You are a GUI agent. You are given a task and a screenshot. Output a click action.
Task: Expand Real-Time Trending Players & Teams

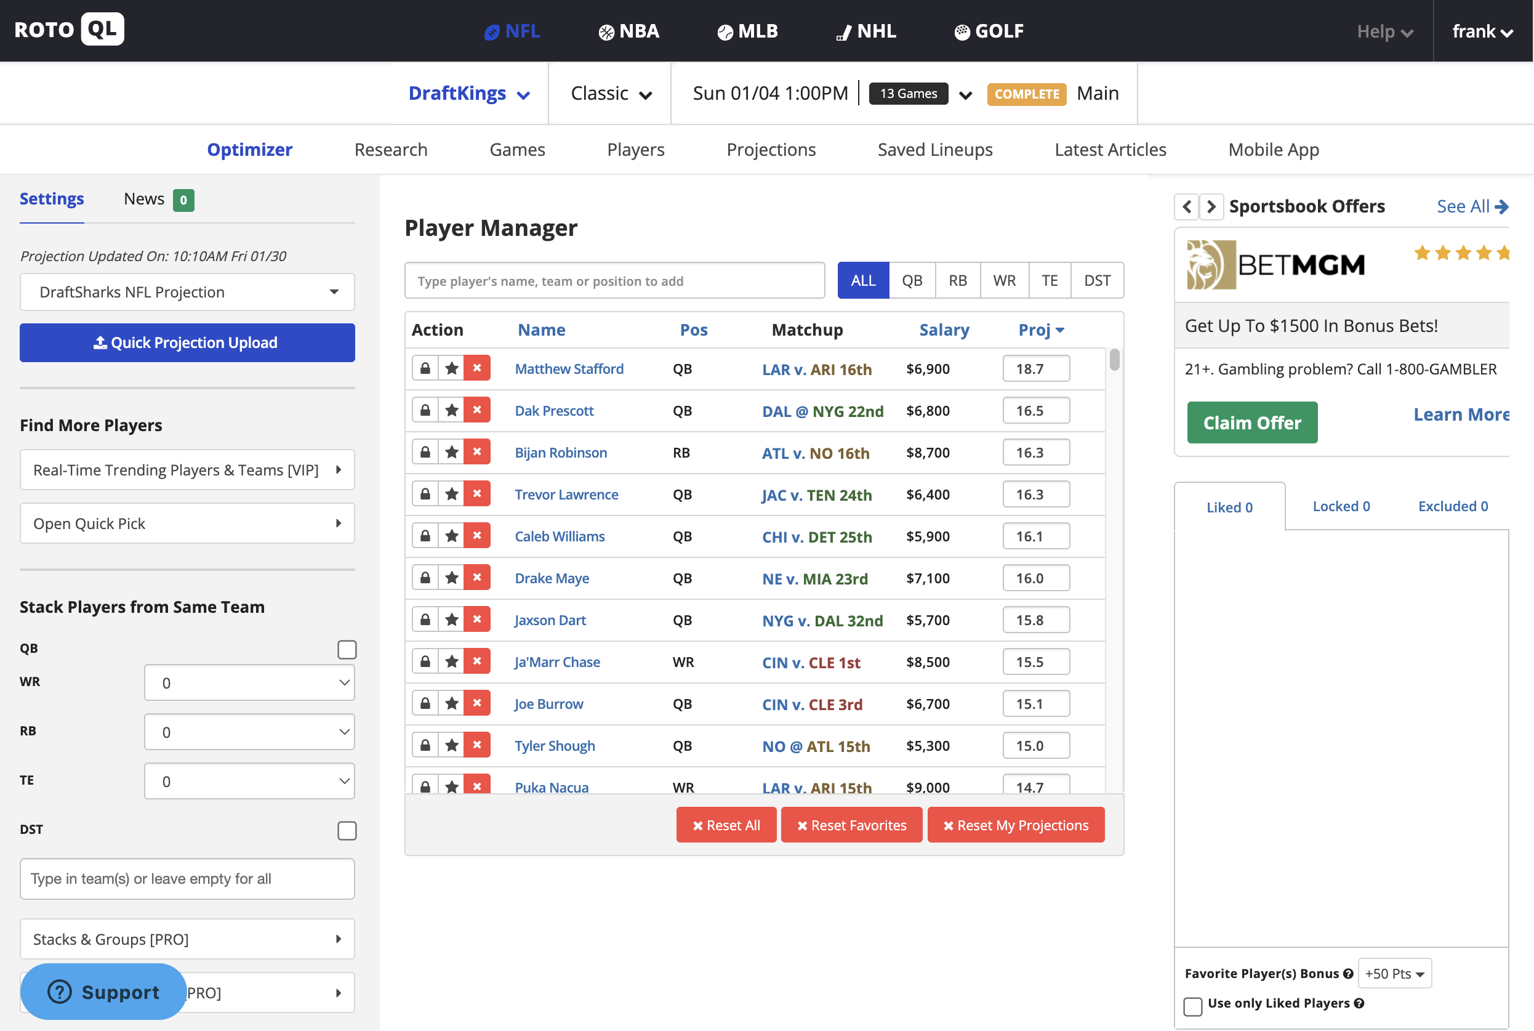[x=187, y=469]
